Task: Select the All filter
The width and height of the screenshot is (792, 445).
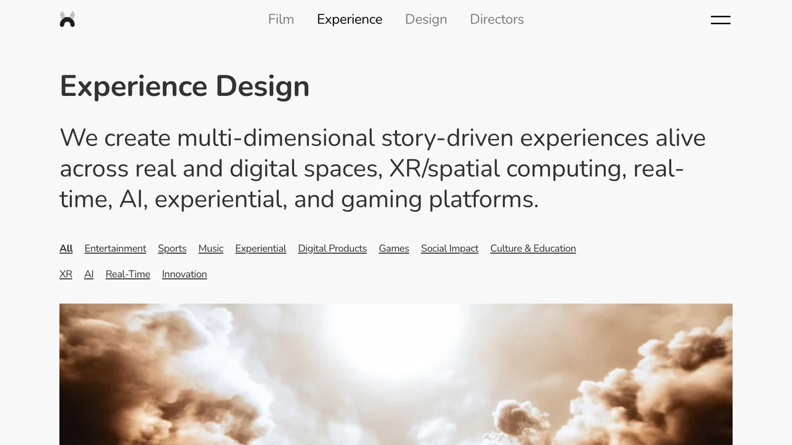Action: click(66, 248)
